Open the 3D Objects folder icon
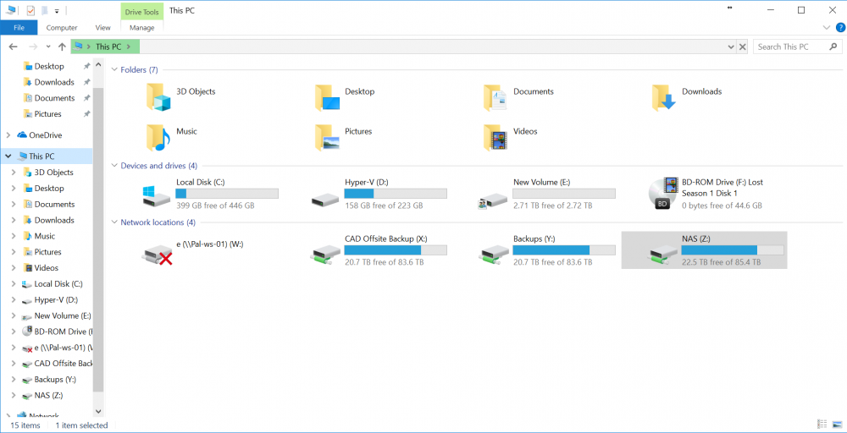 (158, 97)
